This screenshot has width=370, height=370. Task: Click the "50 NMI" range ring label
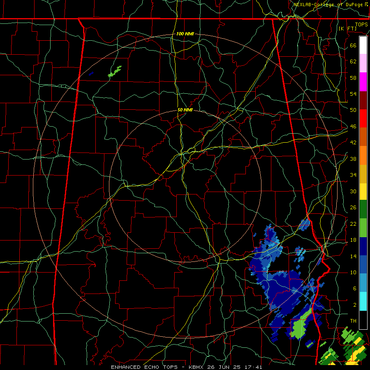(x=185, y=110)
